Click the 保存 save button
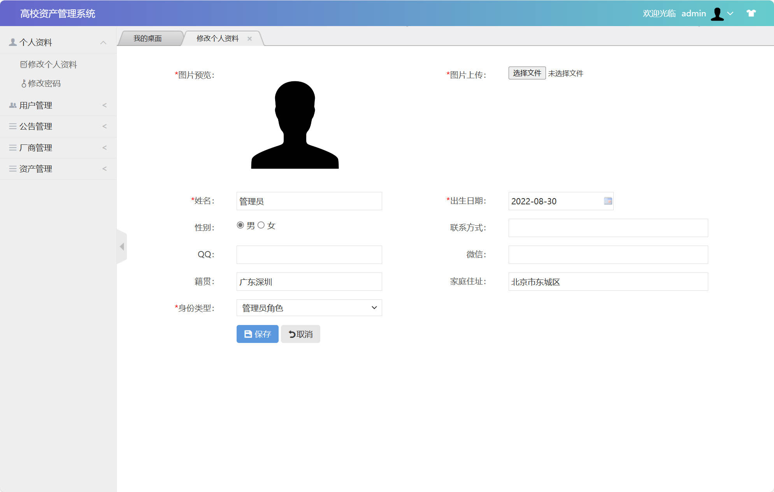774x492 pixels. (257, 334)
